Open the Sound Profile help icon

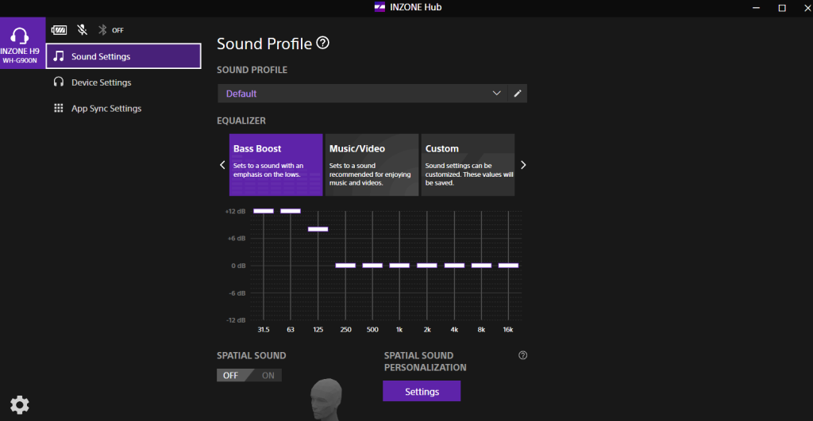click(322, 43)
